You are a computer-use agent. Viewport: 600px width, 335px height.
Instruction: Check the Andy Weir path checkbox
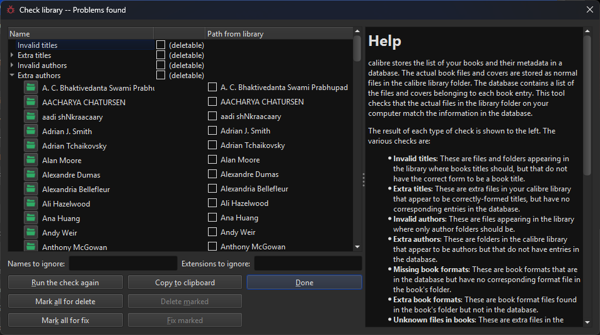pyautogui.click(x=212, y=232)
